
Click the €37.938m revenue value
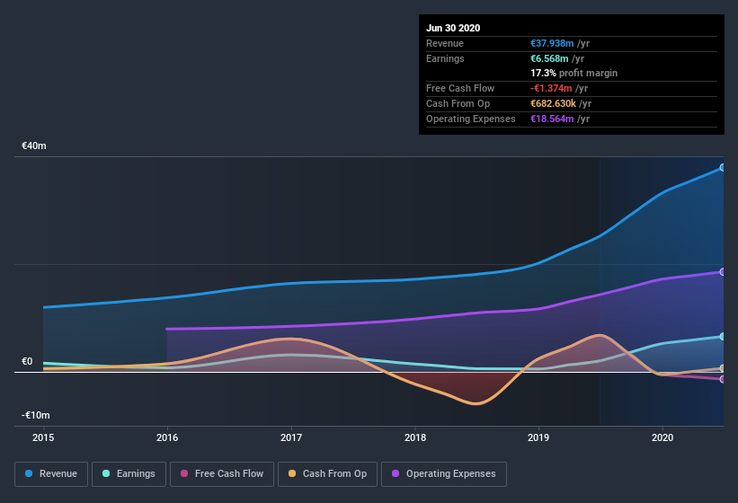click(x=552, y=43)
